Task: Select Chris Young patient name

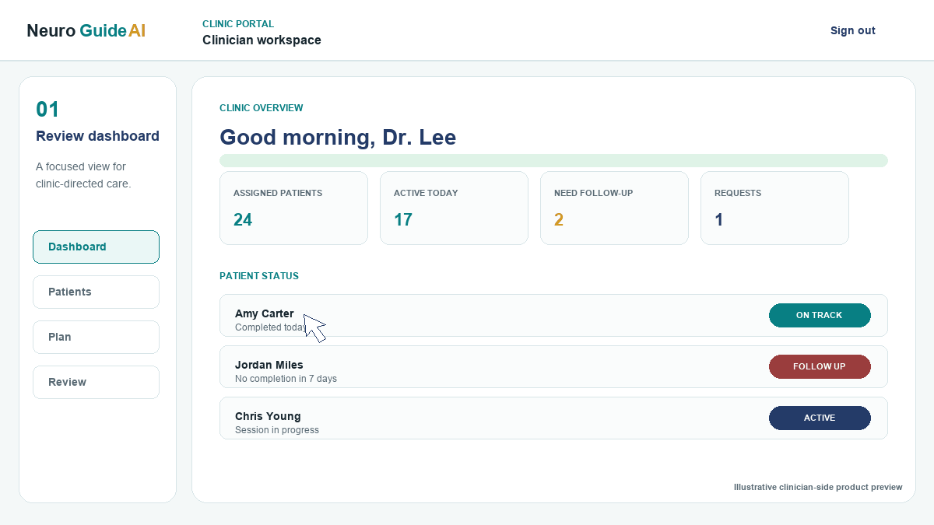Action: coord(268,416)
